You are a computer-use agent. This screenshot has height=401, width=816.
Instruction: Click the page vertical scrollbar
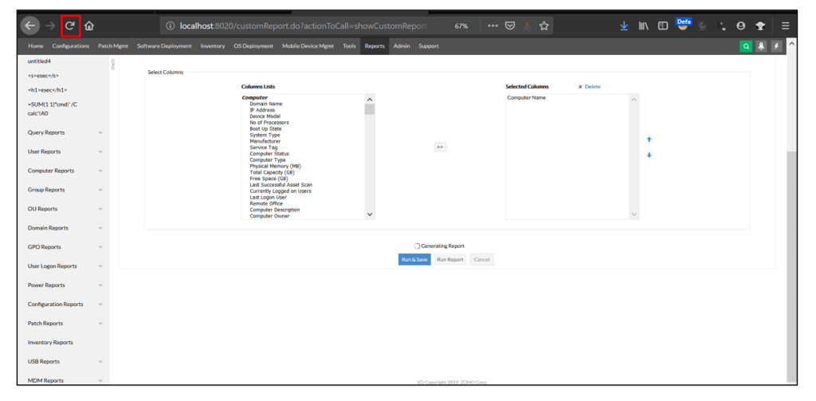[x=791, y=265]
